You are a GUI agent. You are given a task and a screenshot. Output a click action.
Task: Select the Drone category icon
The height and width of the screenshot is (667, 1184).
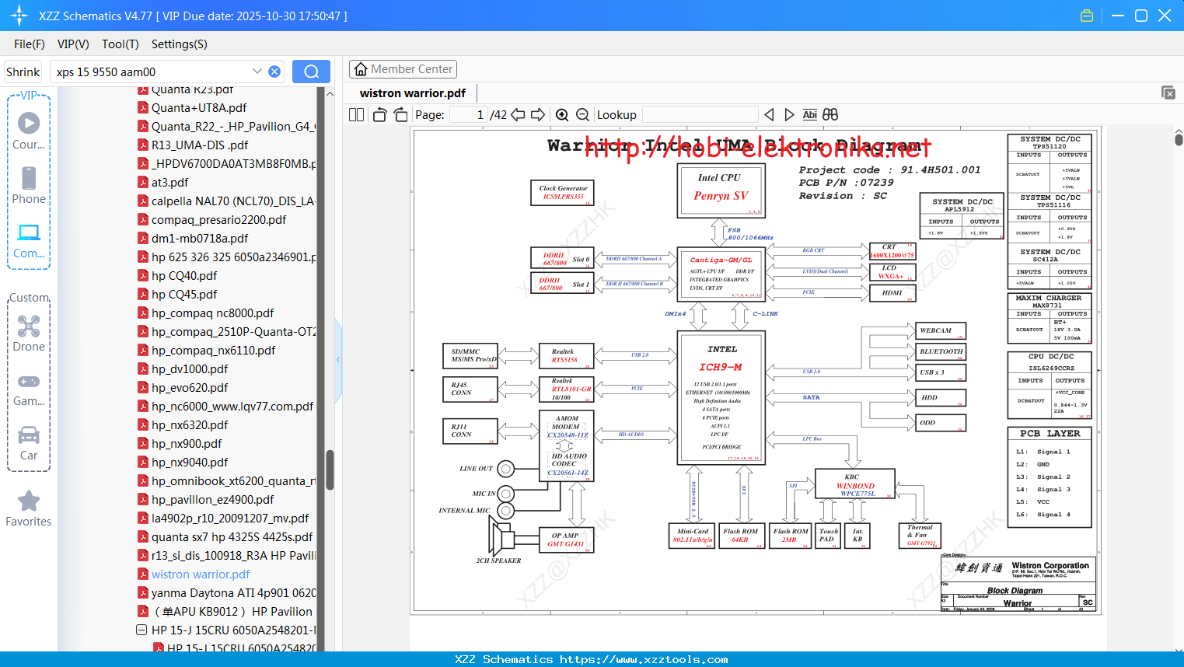point(29,333)
